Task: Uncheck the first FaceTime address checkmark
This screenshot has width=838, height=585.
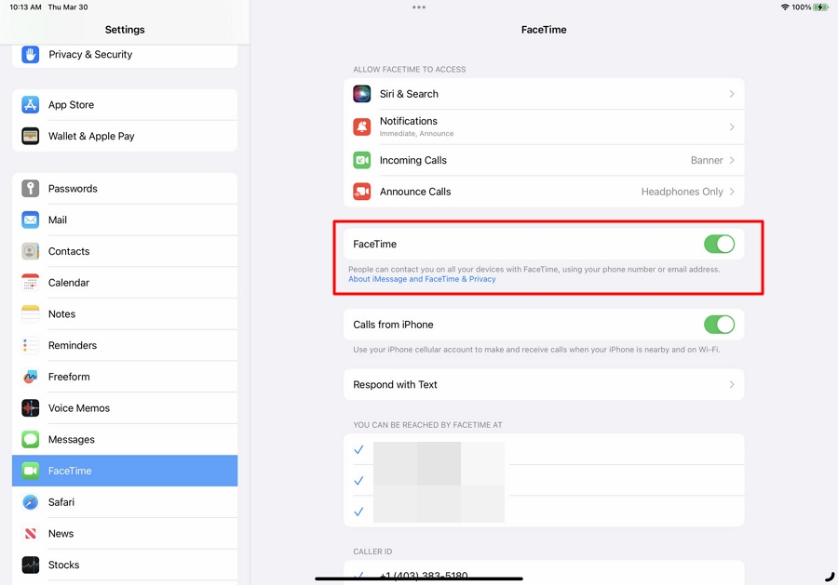Action: 358,450
